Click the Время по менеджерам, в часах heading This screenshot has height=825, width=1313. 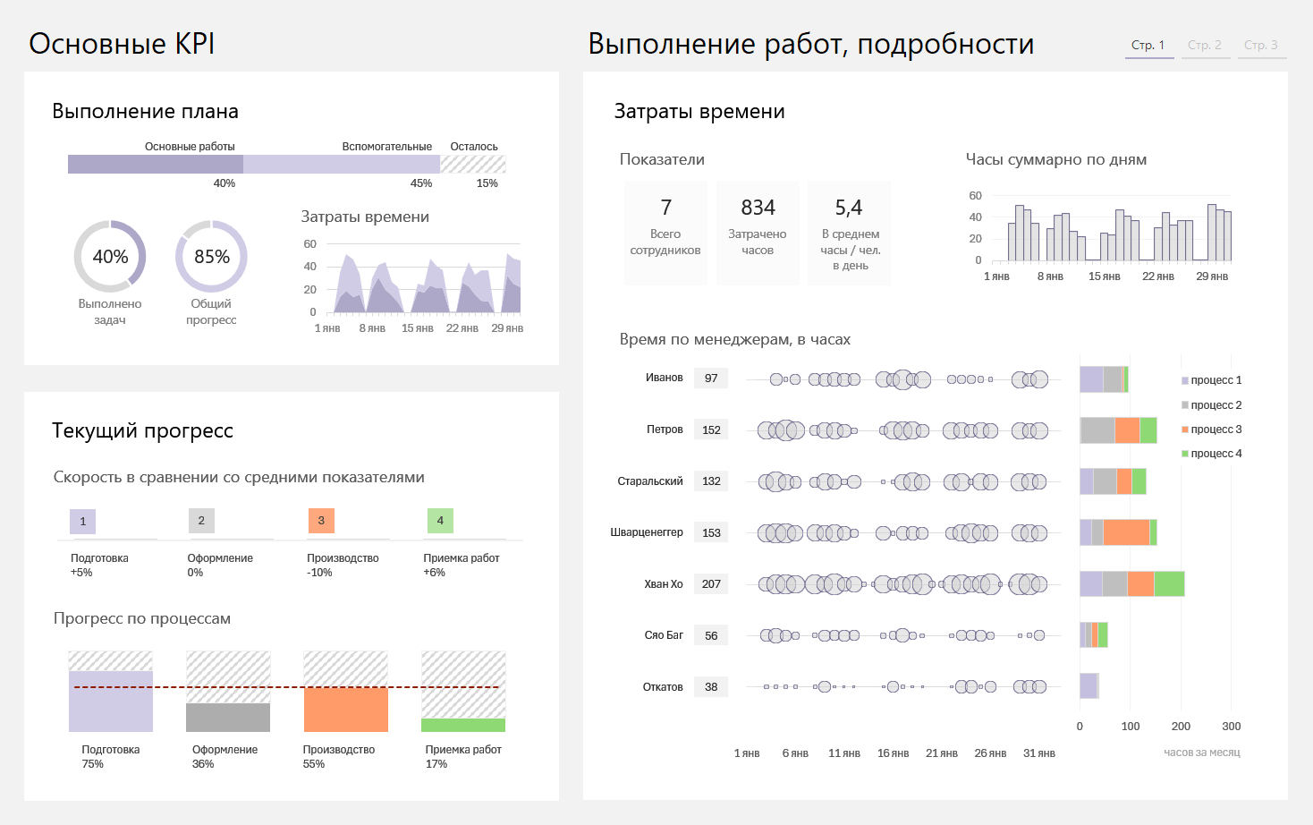(735, 339)
